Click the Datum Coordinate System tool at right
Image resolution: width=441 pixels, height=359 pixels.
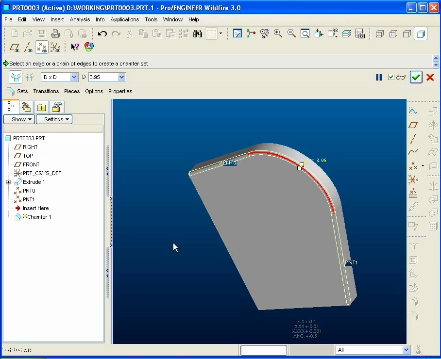(x=413, y=179)
